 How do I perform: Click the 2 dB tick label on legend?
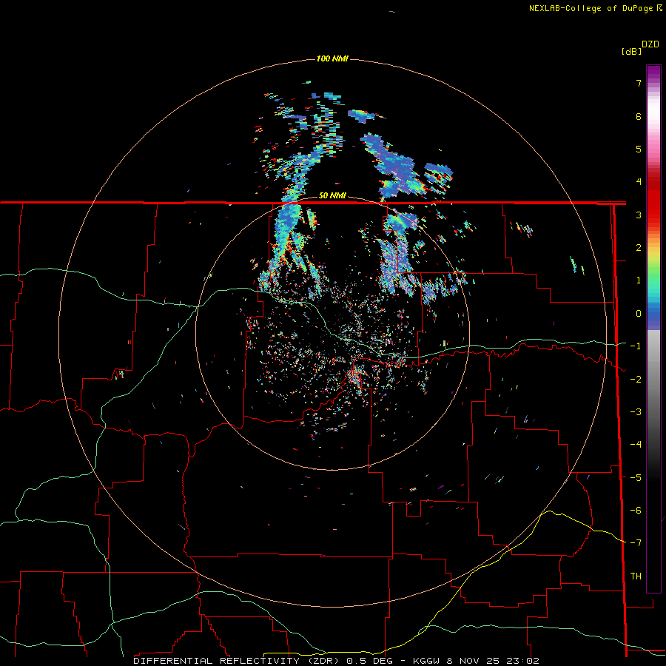pos(639,248)
